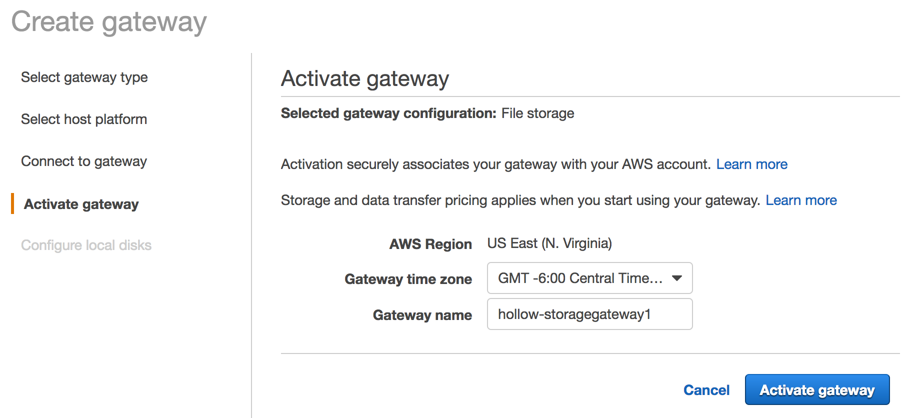903x418 pixels.
Task: Open Learn more about storage pricing
Action: [x=801, y=200]
